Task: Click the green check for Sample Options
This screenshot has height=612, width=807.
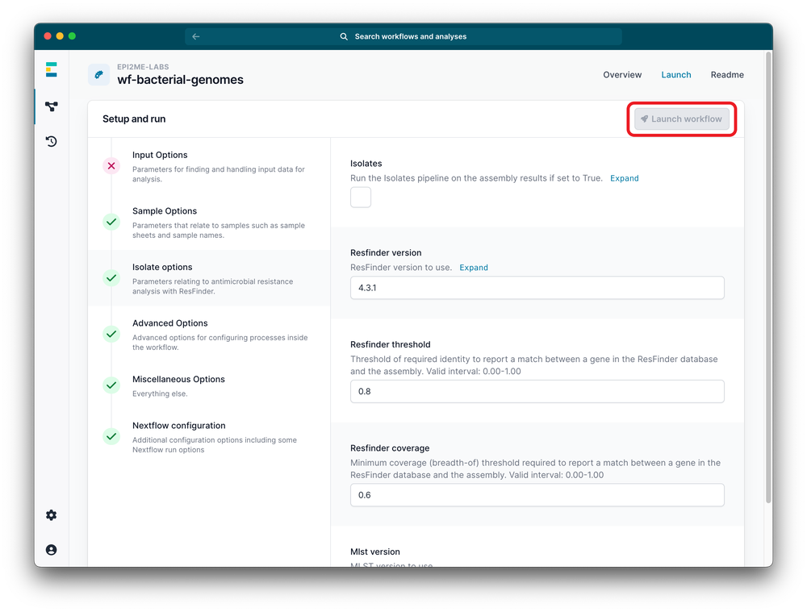Action: coord(111,222)
